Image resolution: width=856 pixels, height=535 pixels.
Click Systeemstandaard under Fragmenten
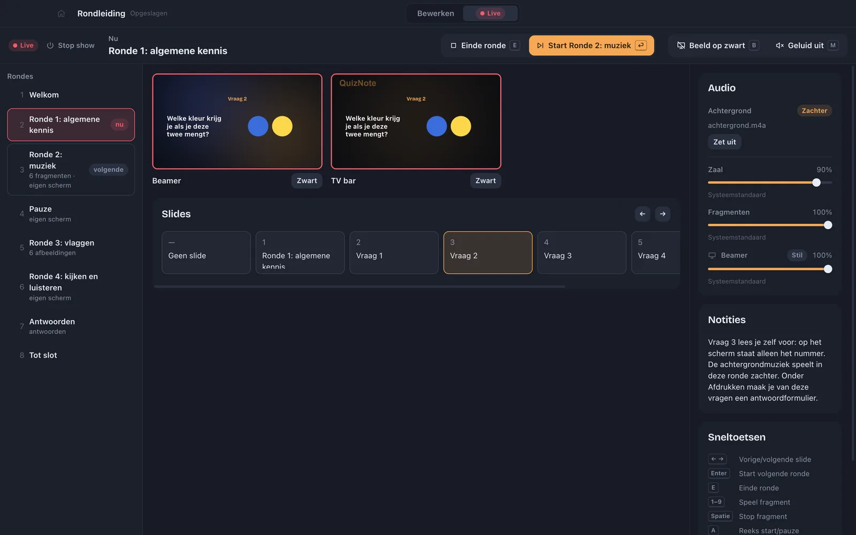coord(737,238)
